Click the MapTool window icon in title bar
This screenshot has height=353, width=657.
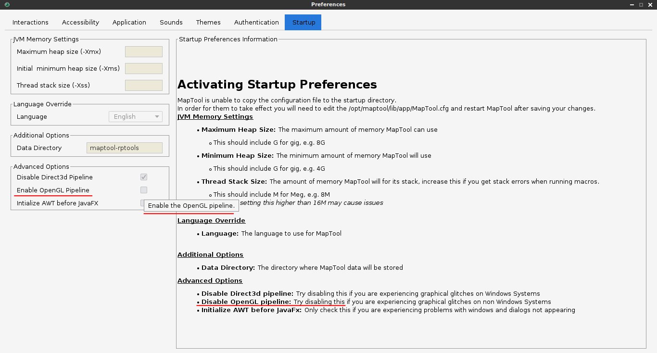[7, 4]
